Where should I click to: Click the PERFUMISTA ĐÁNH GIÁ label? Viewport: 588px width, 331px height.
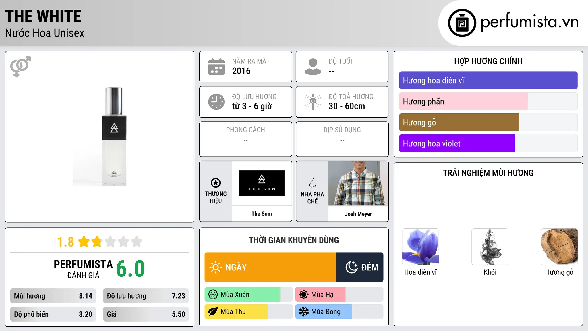coord(83,269)
